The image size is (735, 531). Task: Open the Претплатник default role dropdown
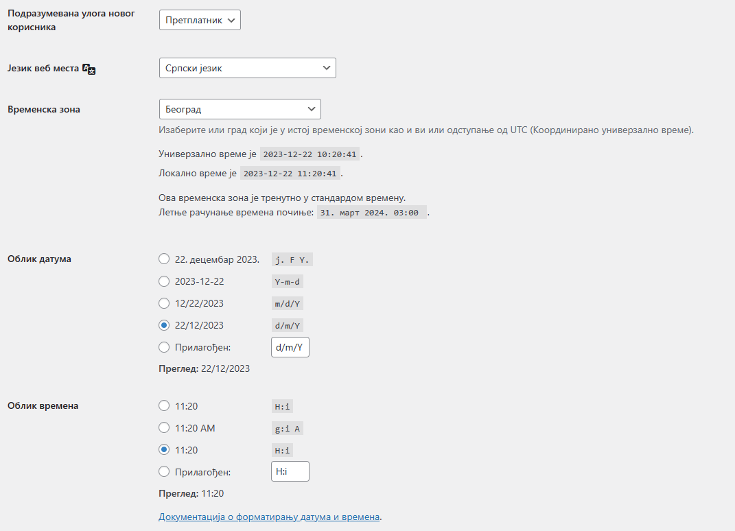[x=200, y=20]
